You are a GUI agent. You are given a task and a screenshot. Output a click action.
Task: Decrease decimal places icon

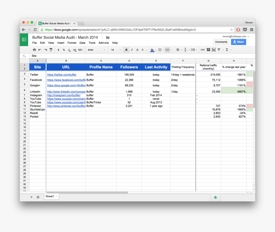point(69,50)
